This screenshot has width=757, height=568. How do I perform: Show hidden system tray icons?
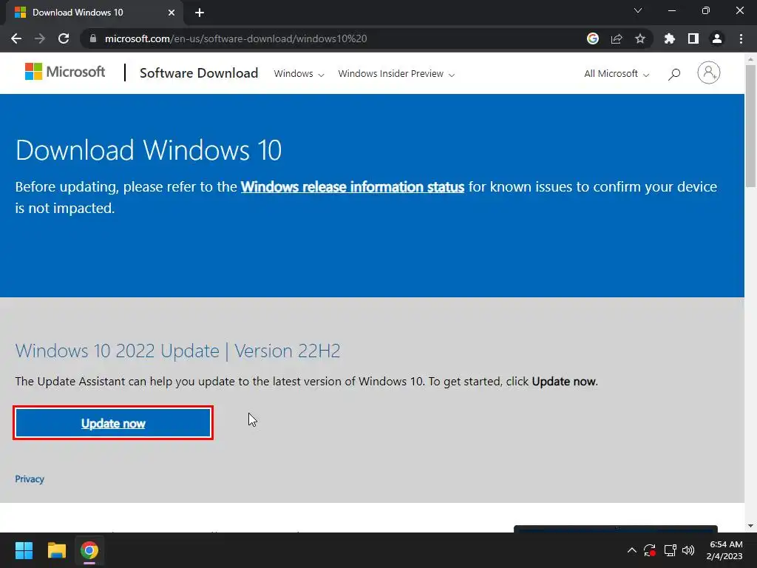[631, 550]
